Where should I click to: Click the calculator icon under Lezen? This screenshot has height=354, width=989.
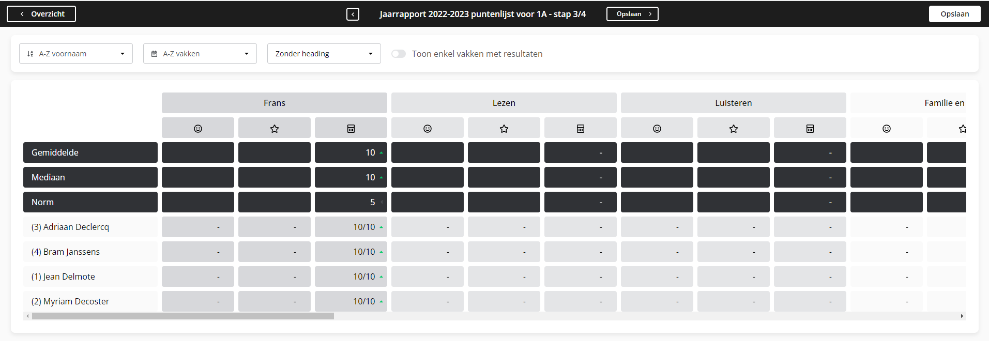pyautogui.click(x=580, y=129)
